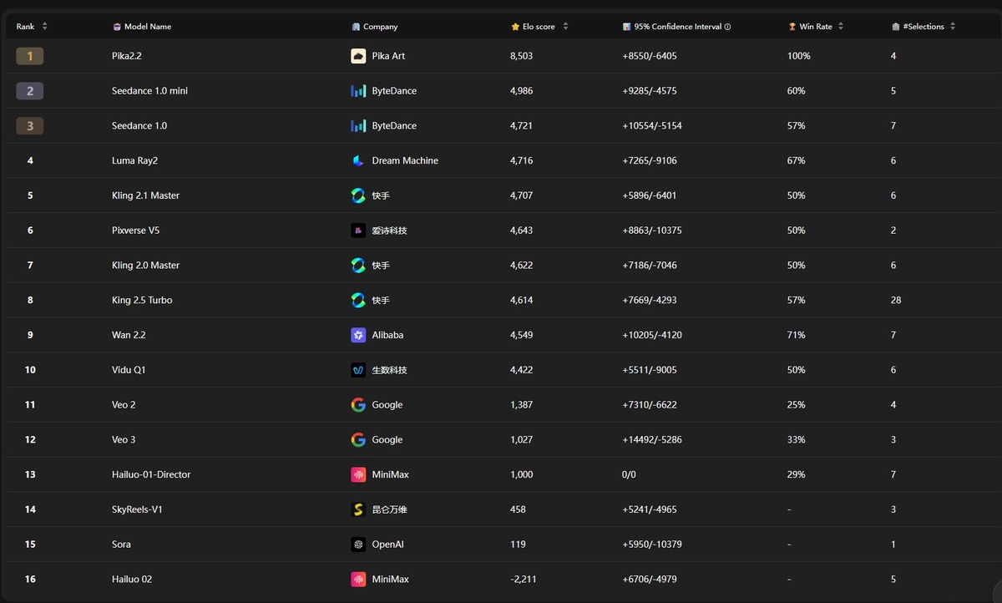Select the Luma Ray2 model name
Viewport: 1002px width, 603px height.
tap(135, 160)
